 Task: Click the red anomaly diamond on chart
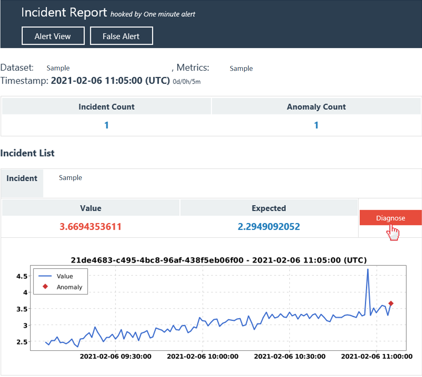pyautogui.click(x=391, y=303)
